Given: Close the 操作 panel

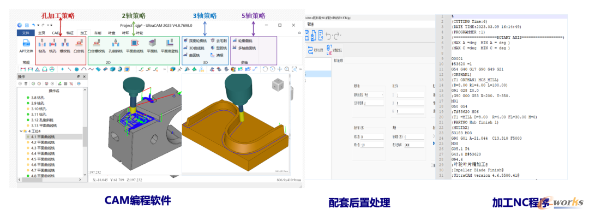Looking at the screenshot, I should [x=84, y=77].
